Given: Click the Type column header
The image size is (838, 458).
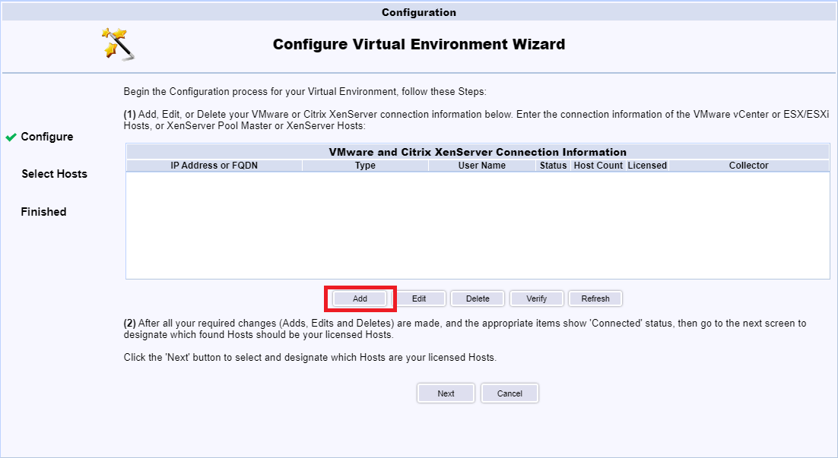Looking at the screenshot, I should pyautogui.click(x=365, y=166).
